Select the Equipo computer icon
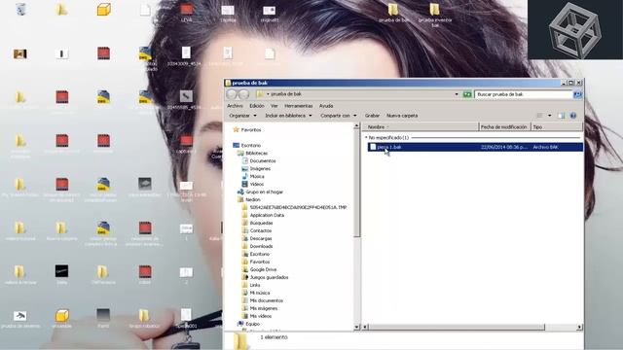The height and width of the screenshot is (350, 623). [240, 324]
